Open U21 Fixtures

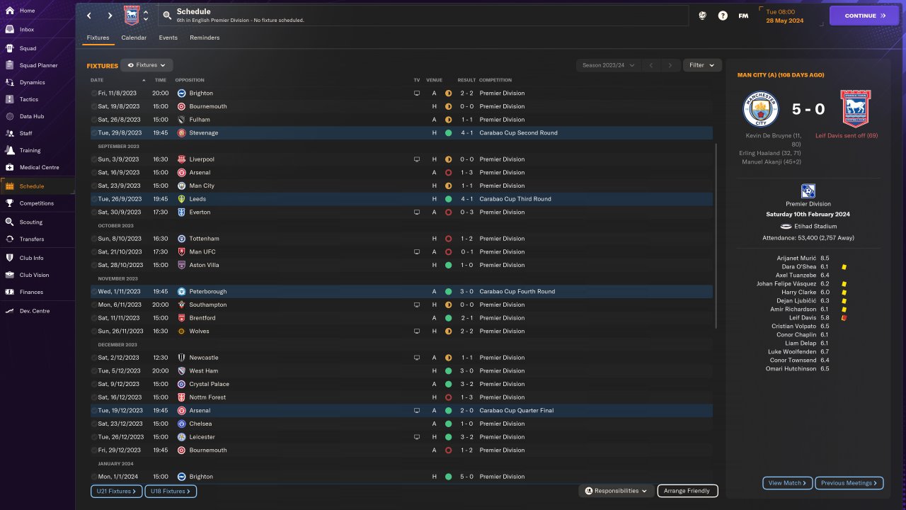click(x=116, y=491)
